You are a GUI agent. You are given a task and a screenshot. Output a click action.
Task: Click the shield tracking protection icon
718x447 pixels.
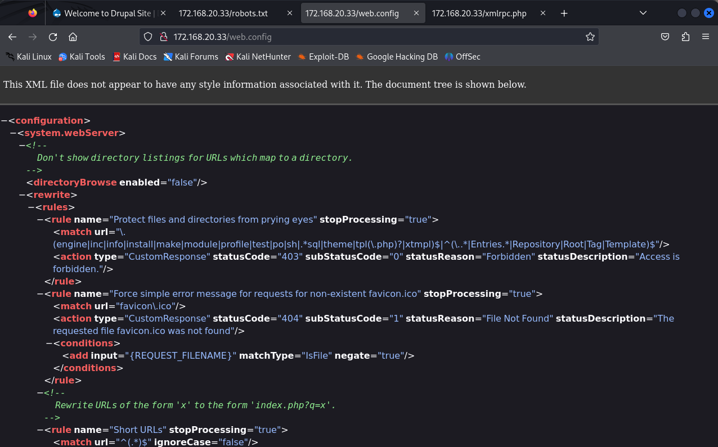click(x=148, y=37)
